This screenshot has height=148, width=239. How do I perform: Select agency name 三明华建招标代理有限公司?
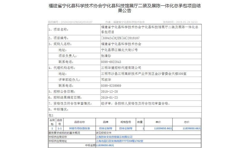pyautogui.click(x=121, y=68)
